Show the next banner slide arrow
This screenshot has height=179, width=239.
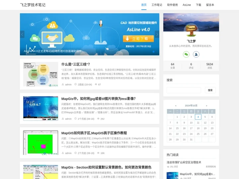(x=157, y=34)
